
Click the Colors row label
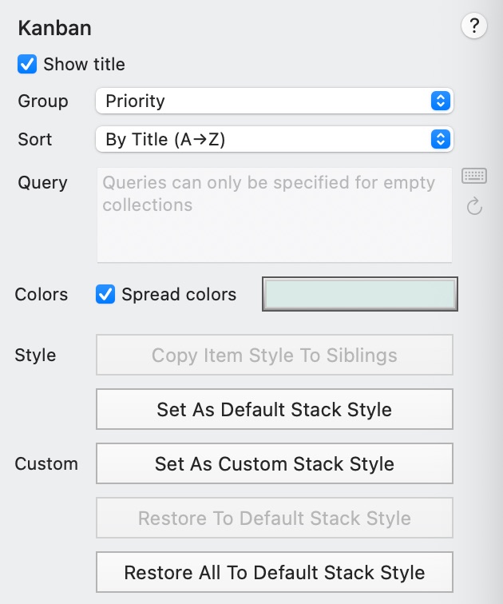click(x=42, y=294)
